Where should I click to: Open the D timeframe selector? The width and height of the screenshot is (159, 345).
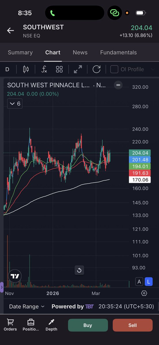[x=7, y=69]
